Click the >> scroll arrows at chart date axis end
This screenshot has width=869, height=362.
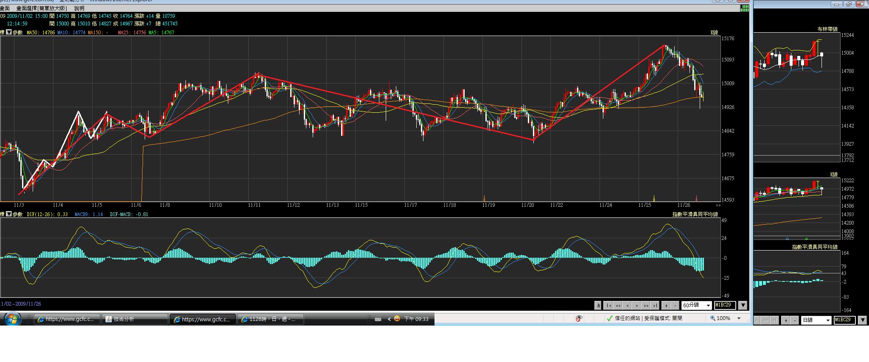tap(718, 205)
